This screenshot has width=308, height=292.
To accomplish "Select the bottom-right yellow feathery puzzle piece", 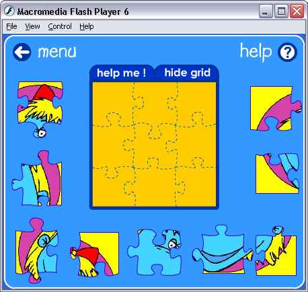I will [x=276, y=251].
